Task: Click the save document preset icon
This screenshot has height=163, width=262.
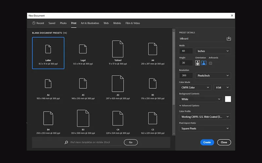Action: (229, 38)
